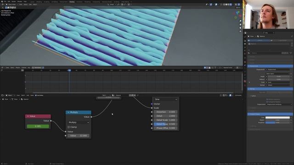The width and height of the screenshot is (294, 165).
Task: Click the Roughness slider in Viewport Display
Action: point(277,122)
